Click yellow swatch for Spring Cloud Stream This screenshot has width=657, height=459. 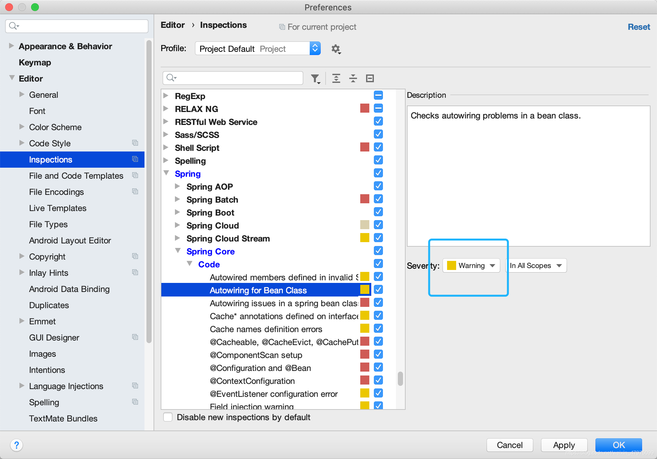click(x=365, y=238)
